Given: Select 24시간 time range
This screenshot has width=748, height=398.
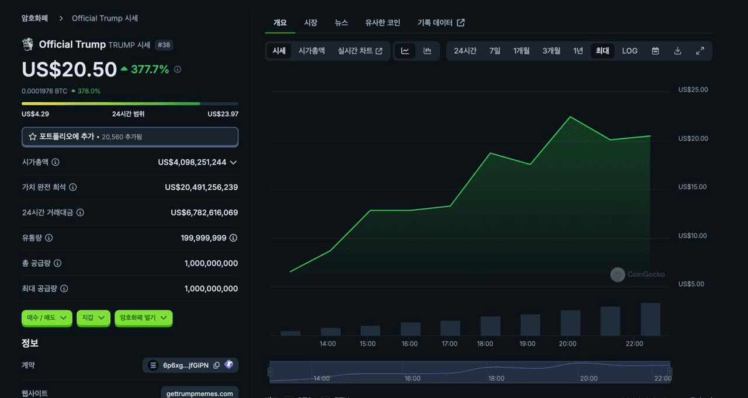Looking at the screenshot, I should click(465, 51).
